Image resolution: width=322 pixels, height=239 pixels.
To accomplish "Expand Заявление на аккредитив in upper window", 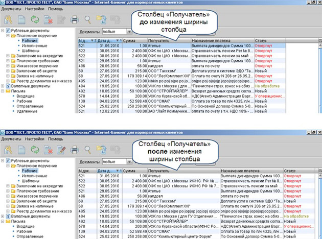I will tap(8, 56).
